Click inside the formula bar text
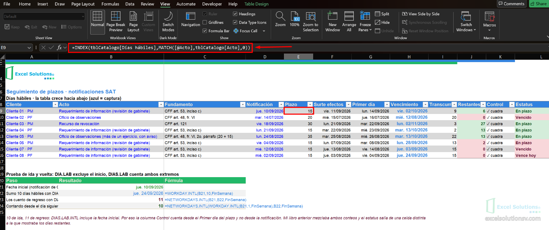The width and height of the screenshot is (549, 230). (161, 48)
